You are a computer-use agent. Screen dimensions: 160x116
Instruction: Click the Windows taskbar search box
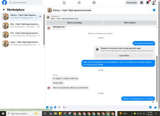tap(24, 113)
